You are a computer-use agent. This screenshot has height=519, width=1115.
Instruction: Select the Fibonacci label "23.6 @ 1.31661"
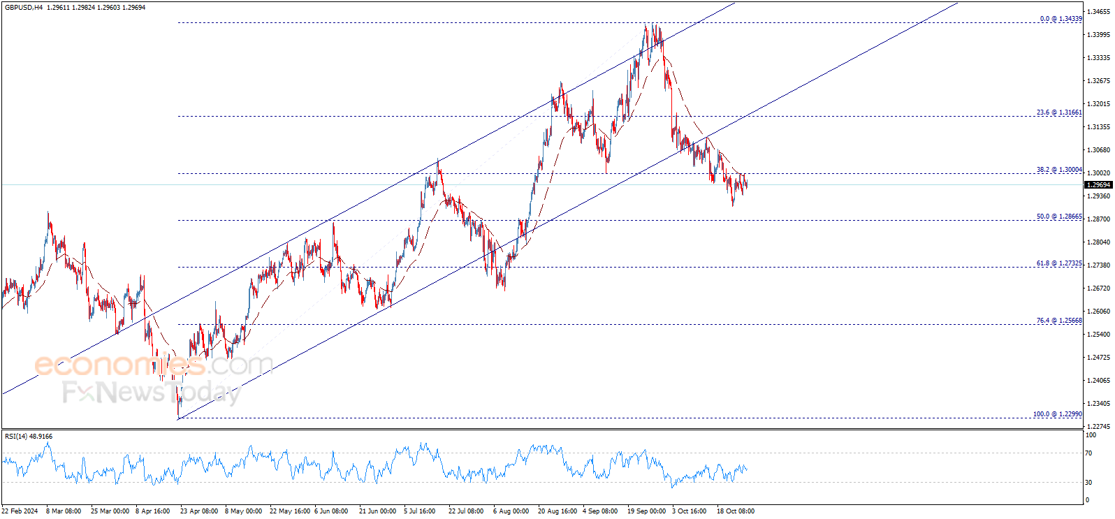1059,112
